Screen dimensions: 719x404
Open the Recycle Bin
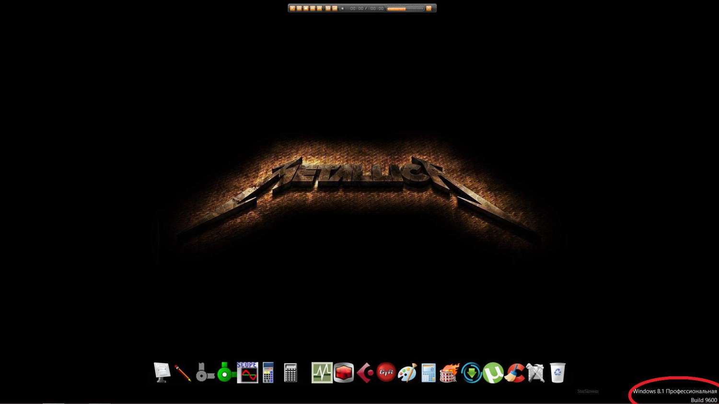click(557, 373)
